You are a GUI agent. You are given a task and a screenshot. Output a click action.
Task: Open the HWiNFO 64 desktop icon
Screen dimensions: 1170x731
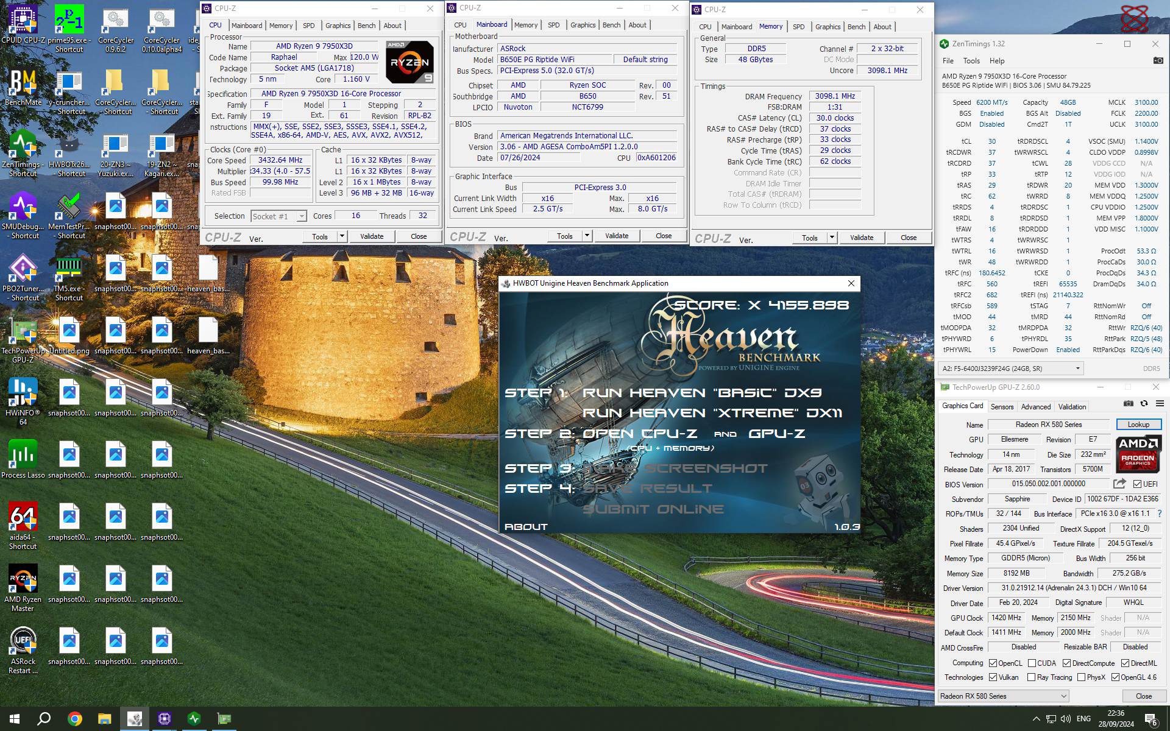[x=23, y=402]
